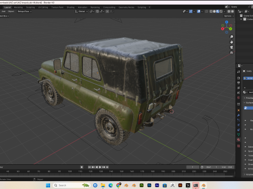Click the Start frame field in the timeline

pyautogui.click(x=212, y=167)
